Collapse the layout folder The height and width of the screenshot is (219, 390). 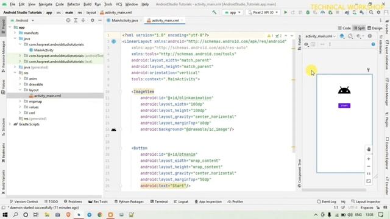[20, 90]
